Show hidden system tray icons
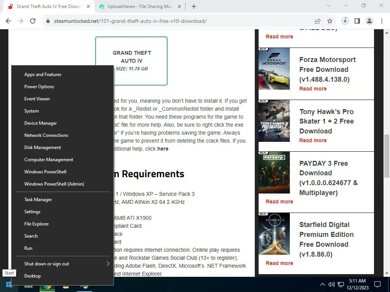 click(x=322, y=284)
